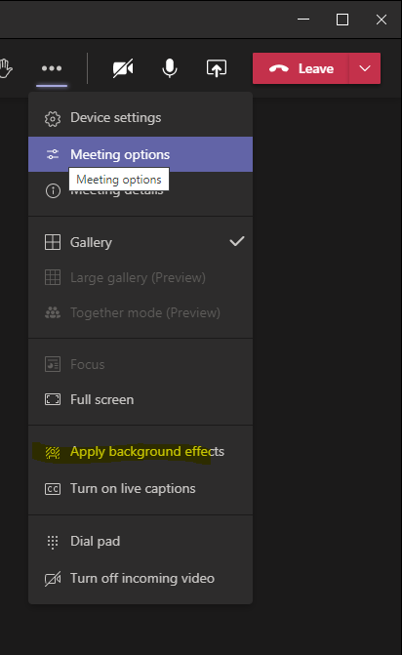
Task: Open the share content tray icon
Action: [217, 68]
